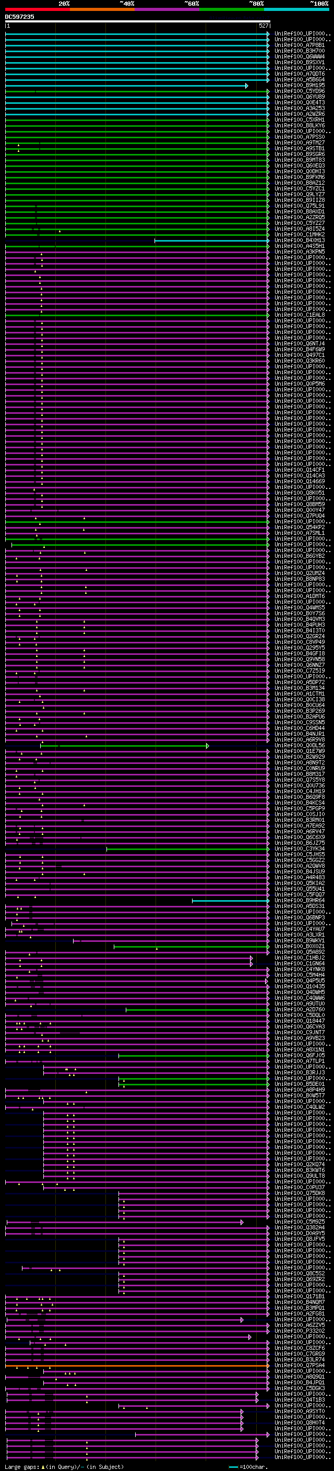Click the UniRef100_A9TM27 label

(300, 143)
